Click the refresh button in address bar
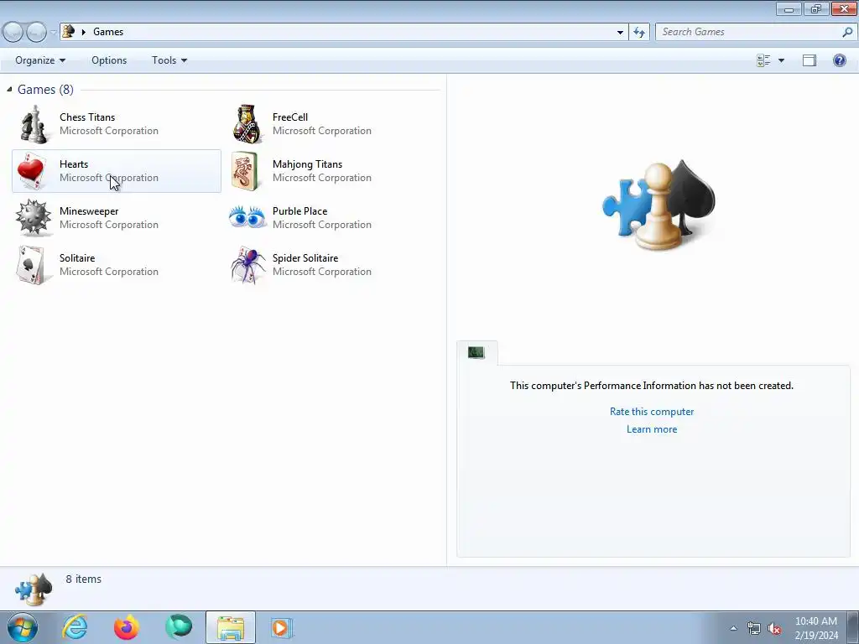Viewport: 859px width, 644px height. tap(639, 32)
